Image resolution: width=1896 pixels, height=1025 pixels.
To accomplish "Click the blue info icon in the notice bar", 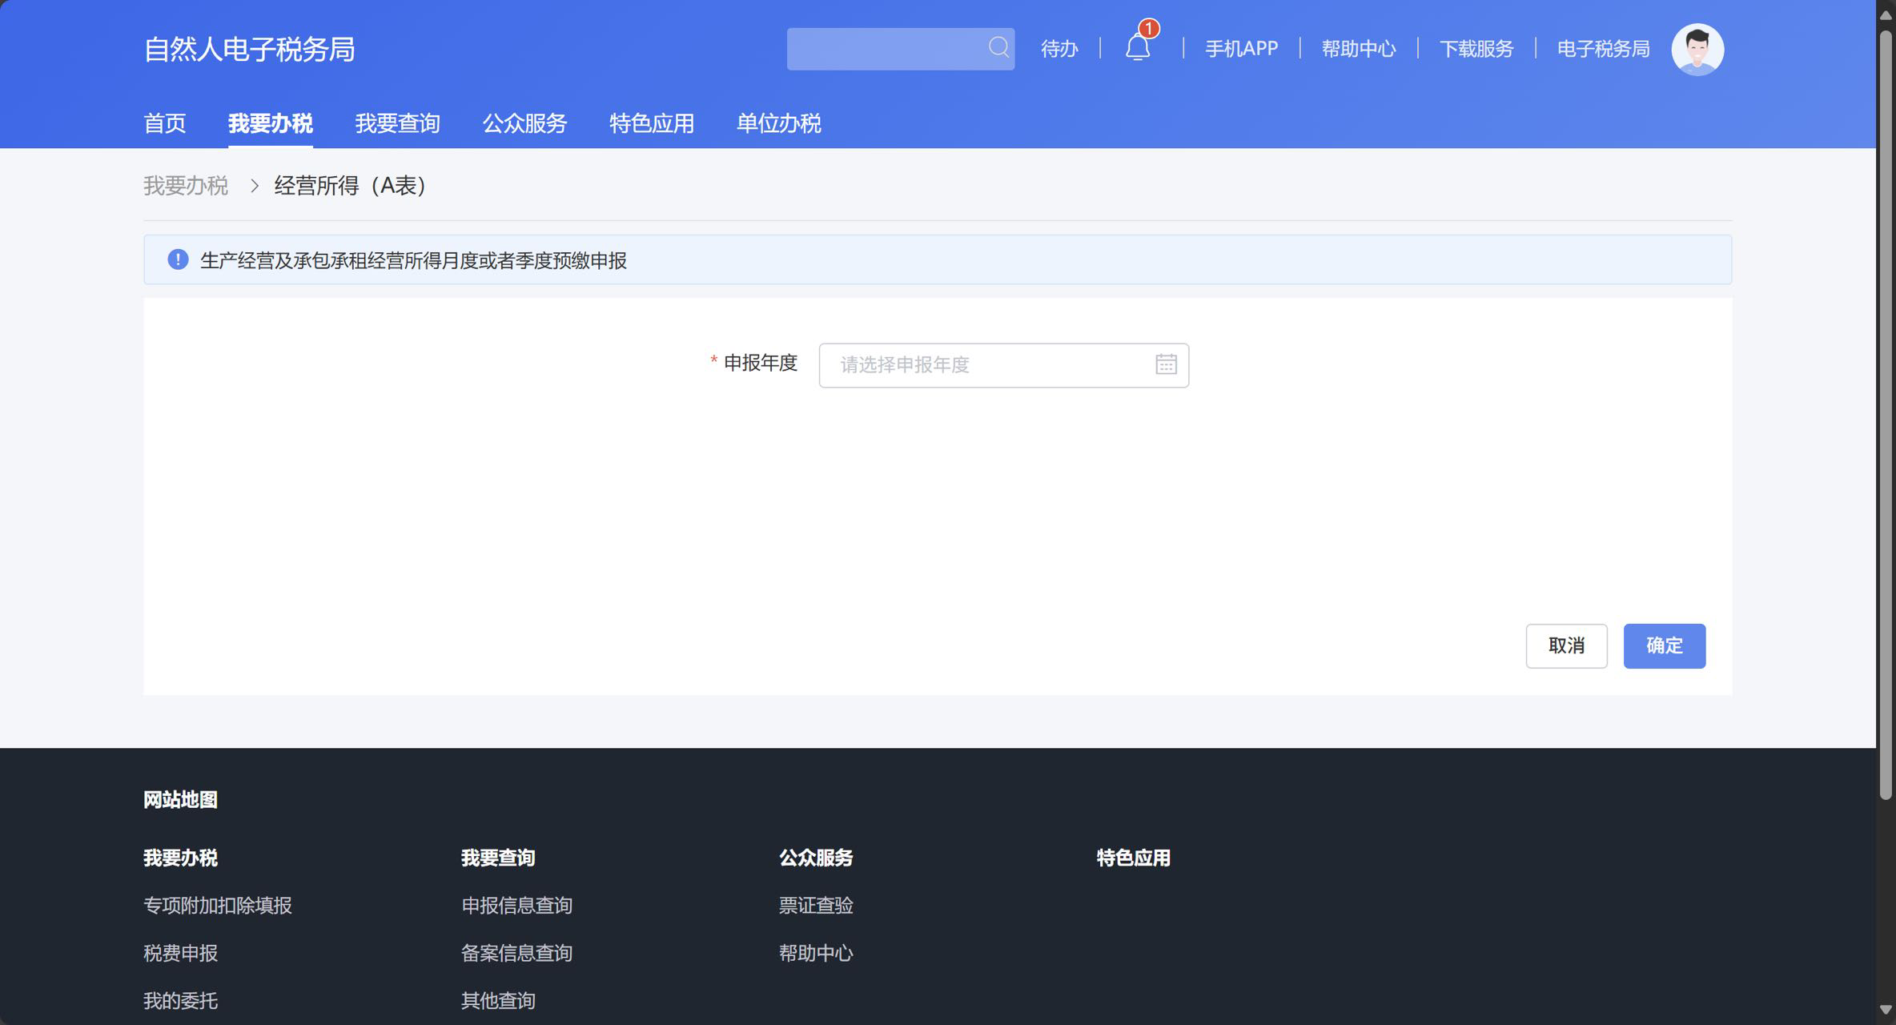I will 178,259.
